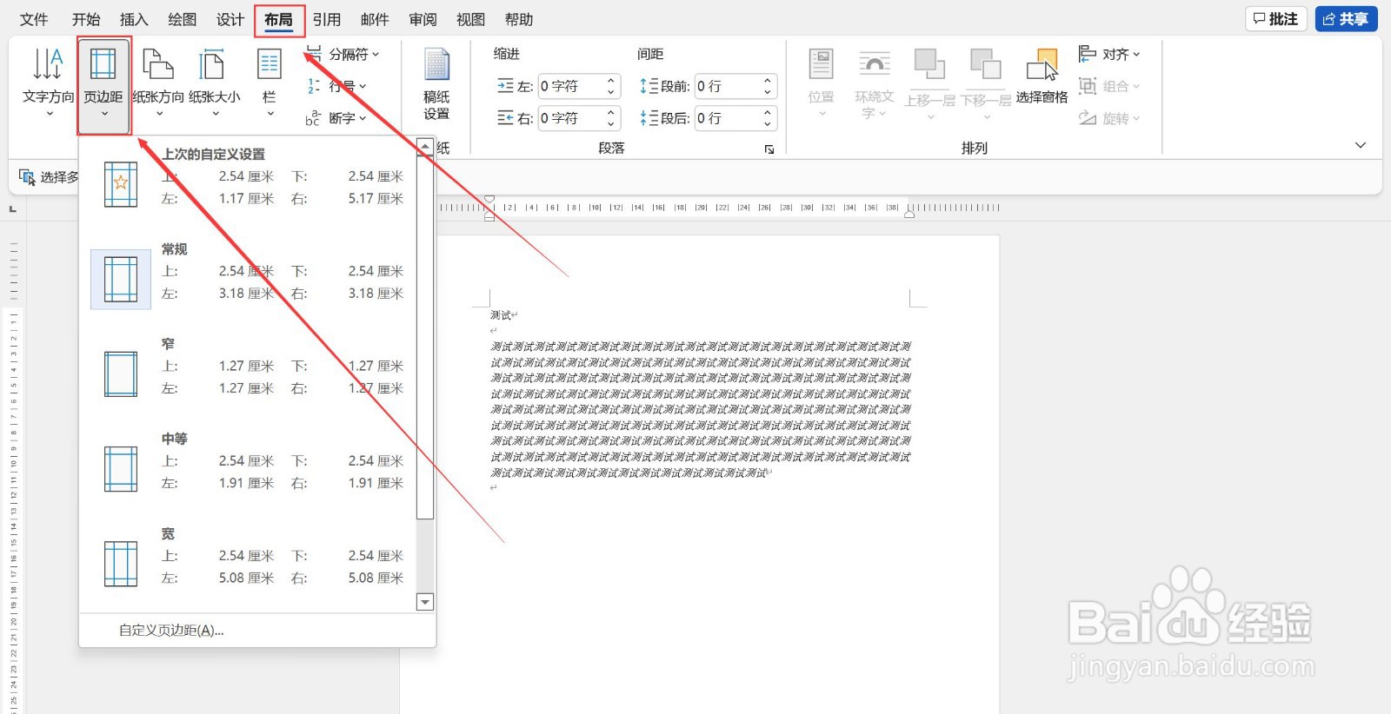The image size is (1391, 714).
Task: Click the margin list scrollbar thumb
Action: [425, 337]
